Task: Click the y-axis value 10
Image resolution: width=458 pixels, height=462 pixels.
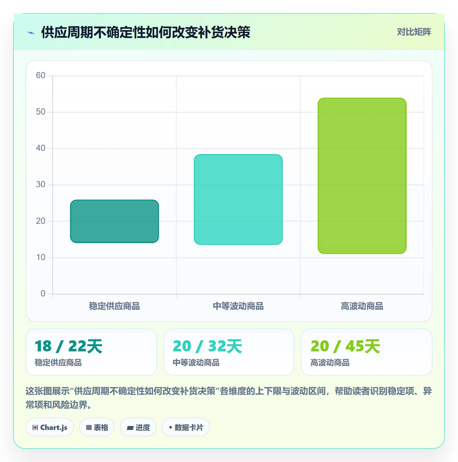Action: coord(41,258)
